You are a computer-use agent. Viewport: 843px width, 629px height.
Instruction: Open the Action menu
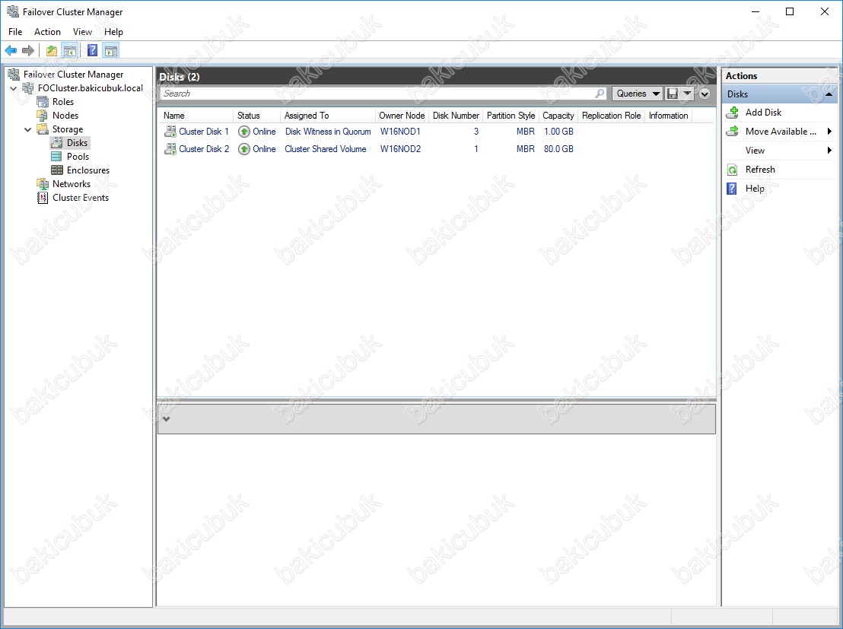coord(47,32)
